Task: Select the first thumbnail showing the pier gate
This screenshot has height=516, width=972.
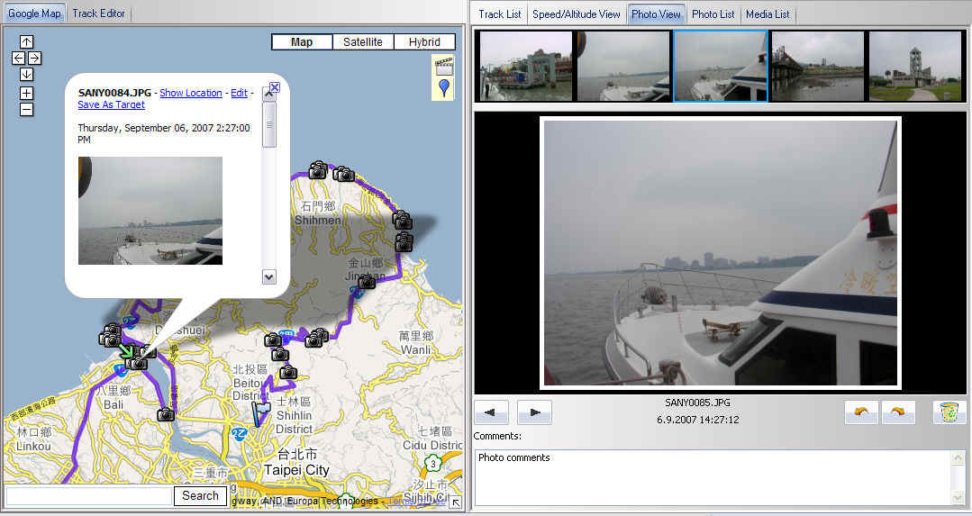Action: pyautogui.click(x=526, y=67)
